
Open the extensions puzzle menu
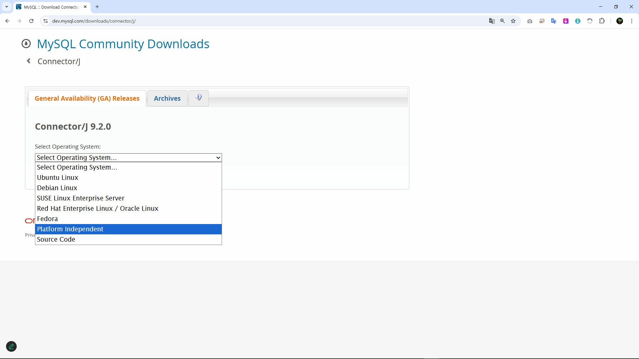point(602,21)
